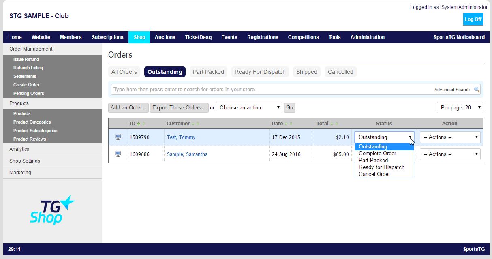Open customer link Sample, Samantha

[187, 154]
